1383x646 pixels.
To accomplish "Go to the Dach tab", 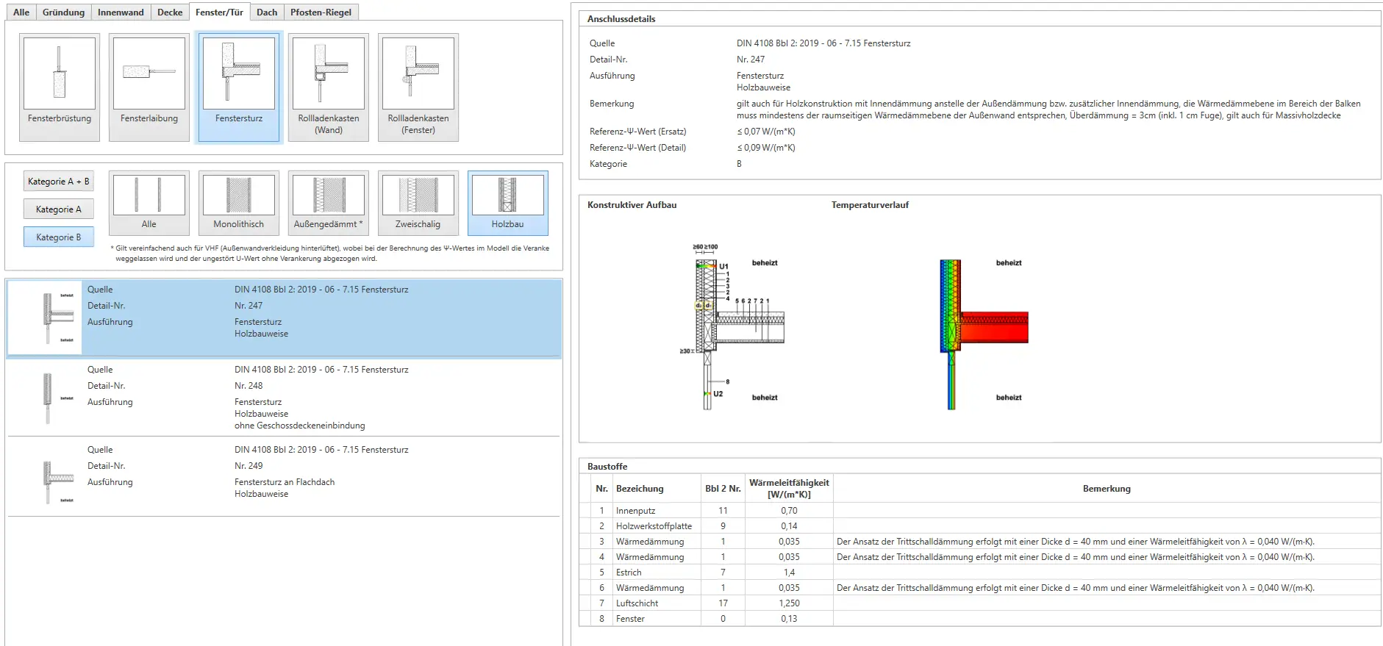I will point(267,12).
